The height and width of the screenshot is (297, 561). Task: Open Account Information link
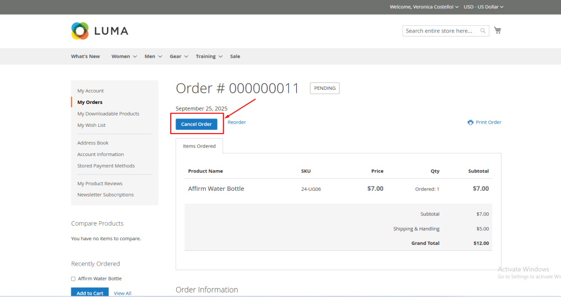[100, 154]
